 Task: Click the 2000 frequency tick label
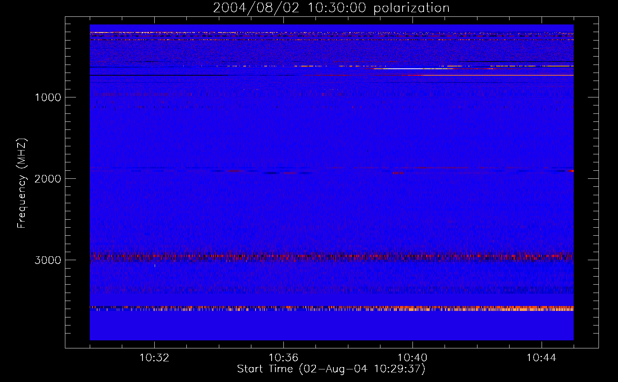coord(48,179)
